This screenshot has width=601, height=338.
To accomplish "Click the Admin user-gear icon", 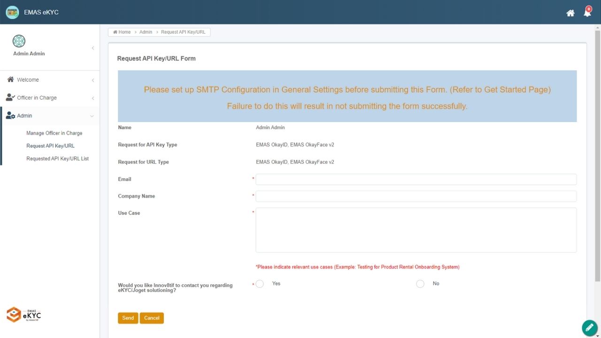I will (10, 115).
